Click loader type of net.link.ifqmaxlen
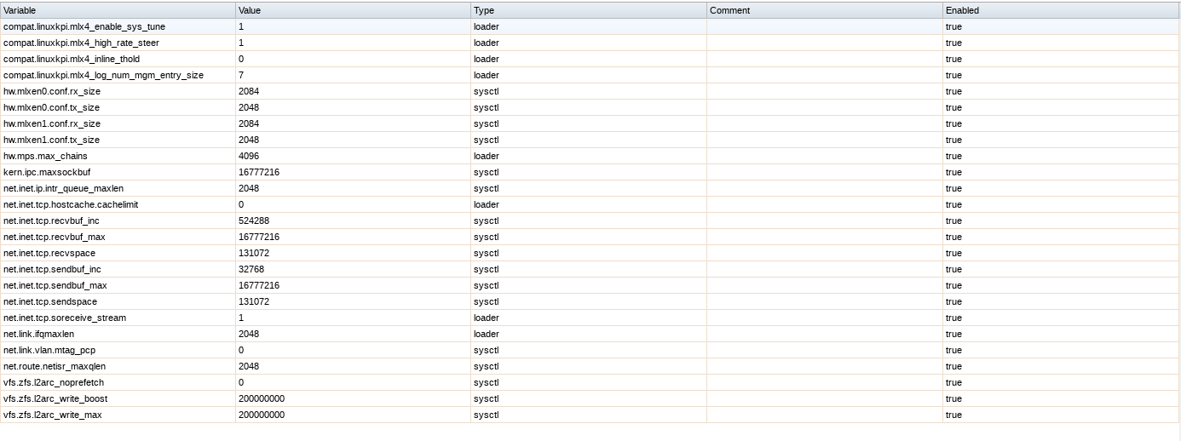The image size is (1181, 441). tap(487, 334)
